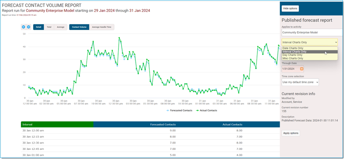Click the Actual Contacts column header
Screen dimensions: 345x160
(232, 124)
